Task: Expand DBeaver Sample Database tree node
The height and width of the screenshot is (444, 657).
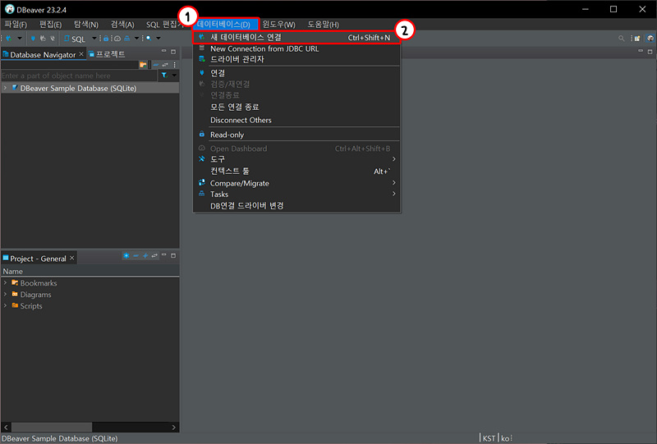Action: pos(6,88)
